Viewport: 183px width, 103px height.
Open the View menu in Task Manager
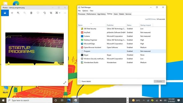91,11
